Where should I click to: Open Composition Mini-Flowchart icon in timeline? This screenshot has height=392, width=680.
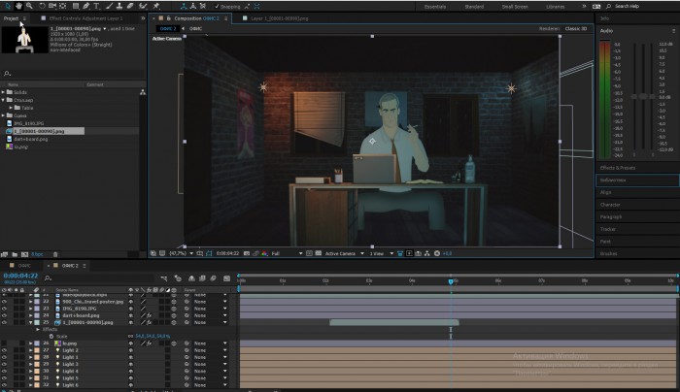tap(163, 278)
